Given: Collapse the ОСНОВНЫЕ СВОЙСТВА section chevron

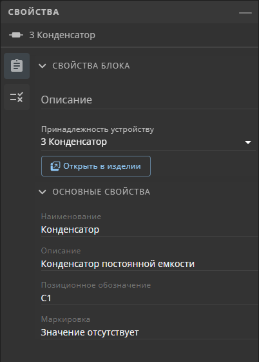Looking at the screenshot, I should point(43,192).
